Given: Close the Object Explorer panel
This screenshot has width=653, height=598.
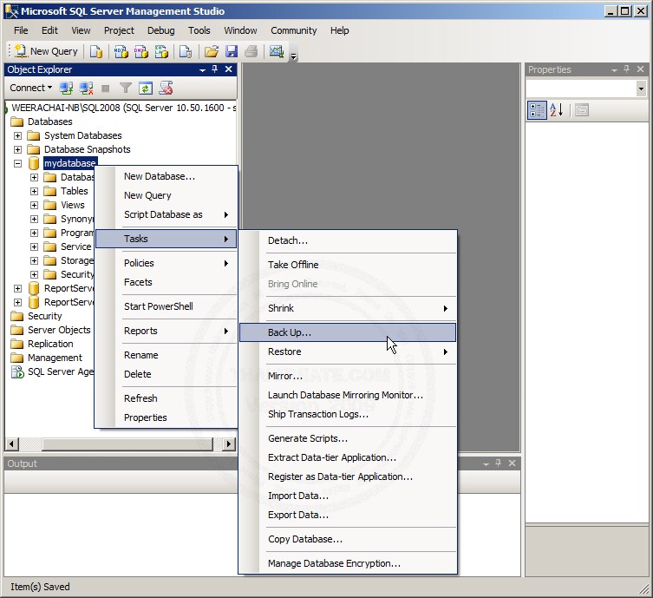Looking at the screenshot, I should point(229,69).
